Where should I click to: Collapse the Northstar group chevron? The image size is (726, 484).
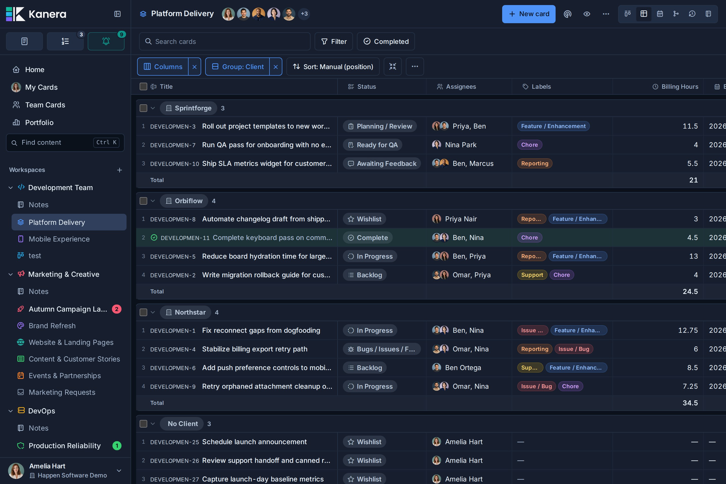pyautogui.click(x=153, y=312)
